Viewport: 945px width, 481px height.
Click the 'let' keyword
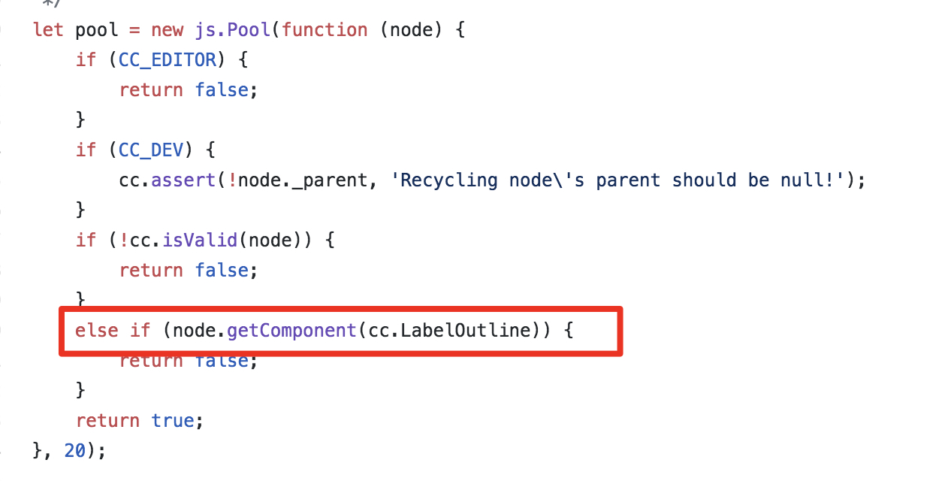click(x=49, y=30)
